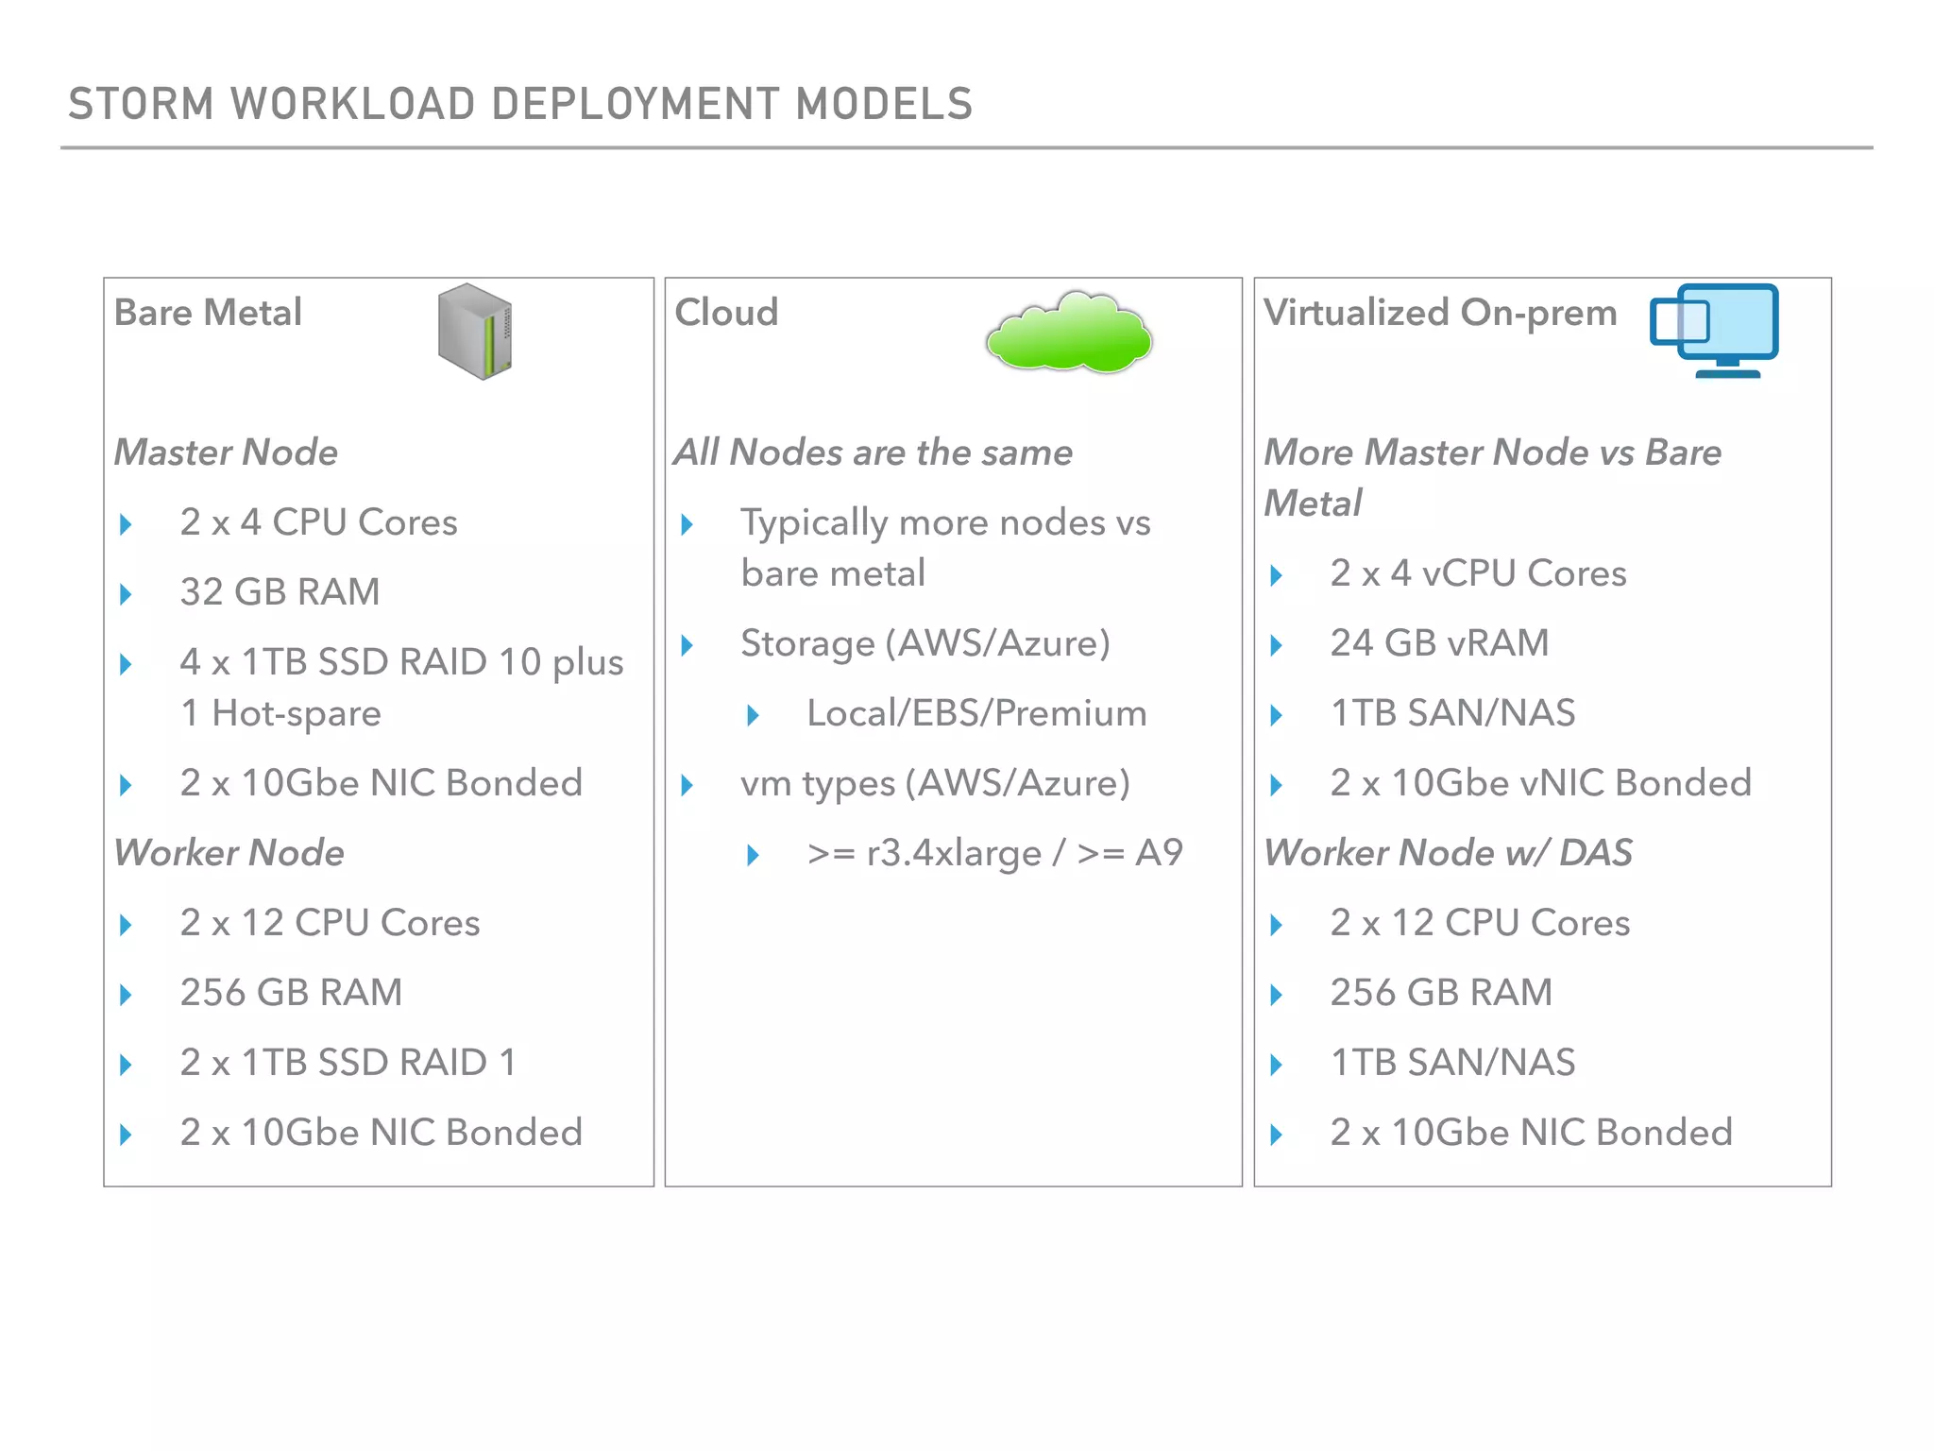This screenshot has width=1934, height=1451.
Task: Click the Worker Node w/ DAS subheading
Action: coord(1448,852)
